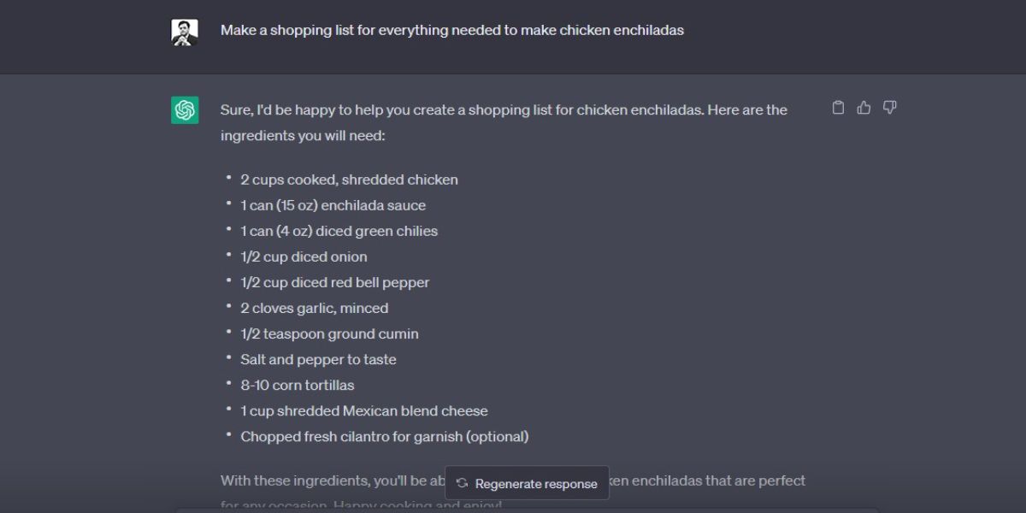Image resolution: width=1026 pixels, height=513 pixels.
Task: Copy the response with the clipboard icon
Action: click(x=838, y=108)
